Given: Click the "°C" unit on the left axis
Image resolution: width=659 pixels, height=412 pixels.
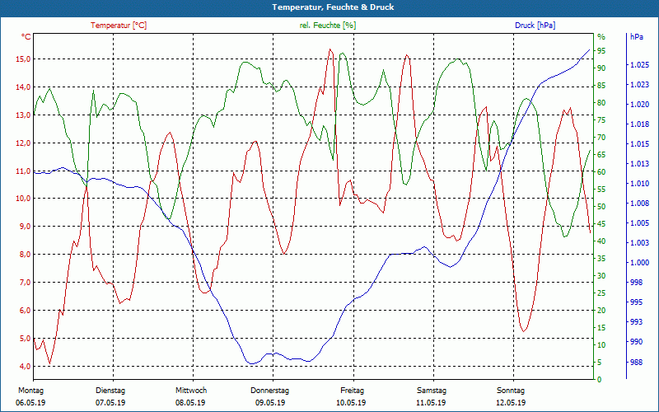Looking at the screenshot, I should pos(26,37).
